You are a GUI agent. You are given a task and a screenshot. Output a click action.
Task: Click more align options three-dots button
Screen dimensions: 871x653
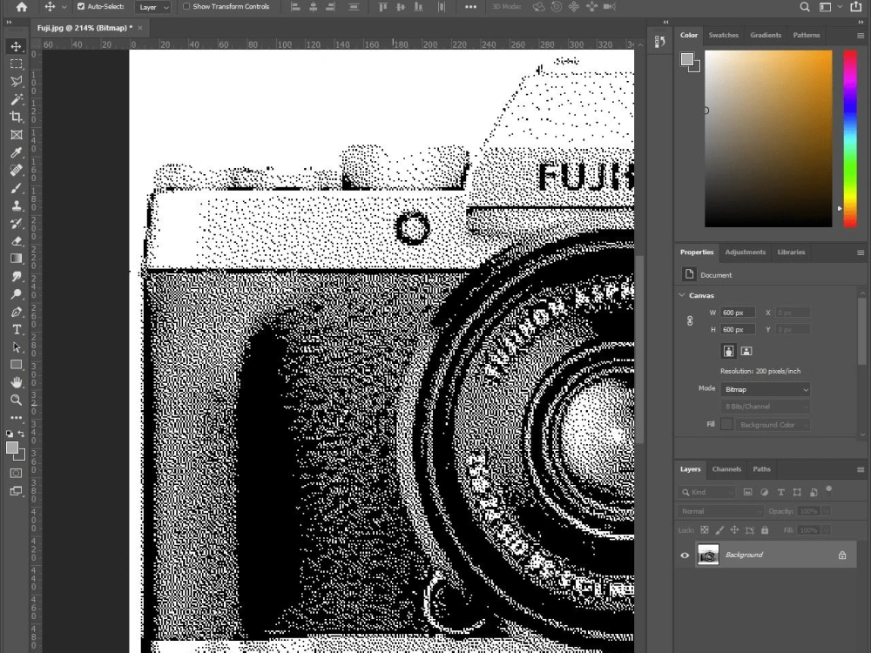pos(470,7)
